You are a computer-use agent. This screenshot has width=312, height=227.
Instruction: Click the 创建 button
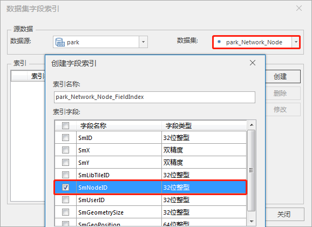coord(283,77)
